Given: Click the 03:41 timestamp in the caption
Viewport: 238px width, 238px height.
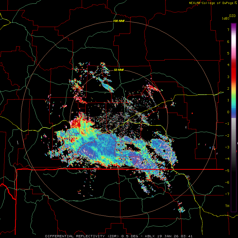Looking at the screenshot, I should [x=186, y=236].
